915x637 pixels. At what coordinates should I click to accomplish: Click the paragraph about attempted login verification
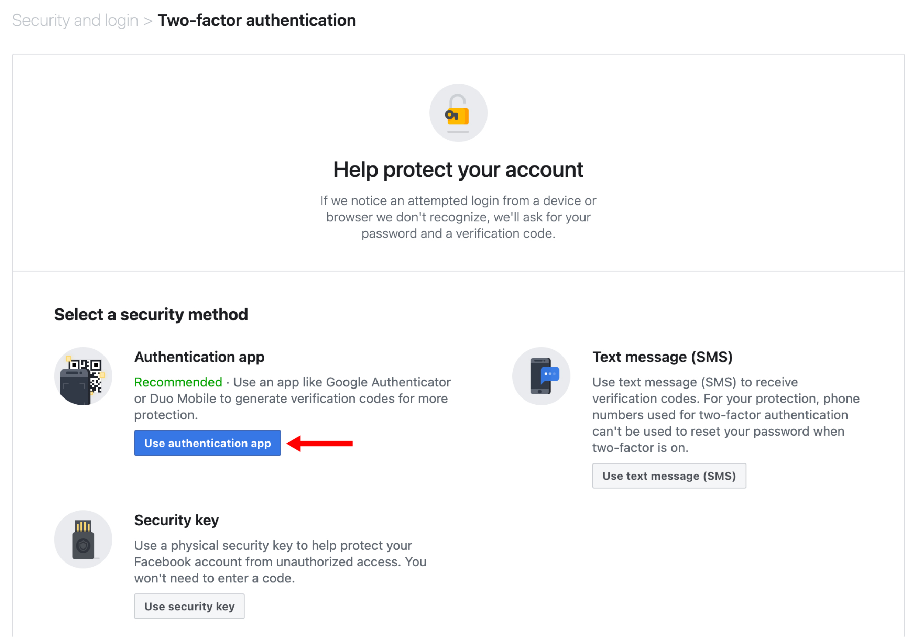pyautogui.click(x=458, y=217)
